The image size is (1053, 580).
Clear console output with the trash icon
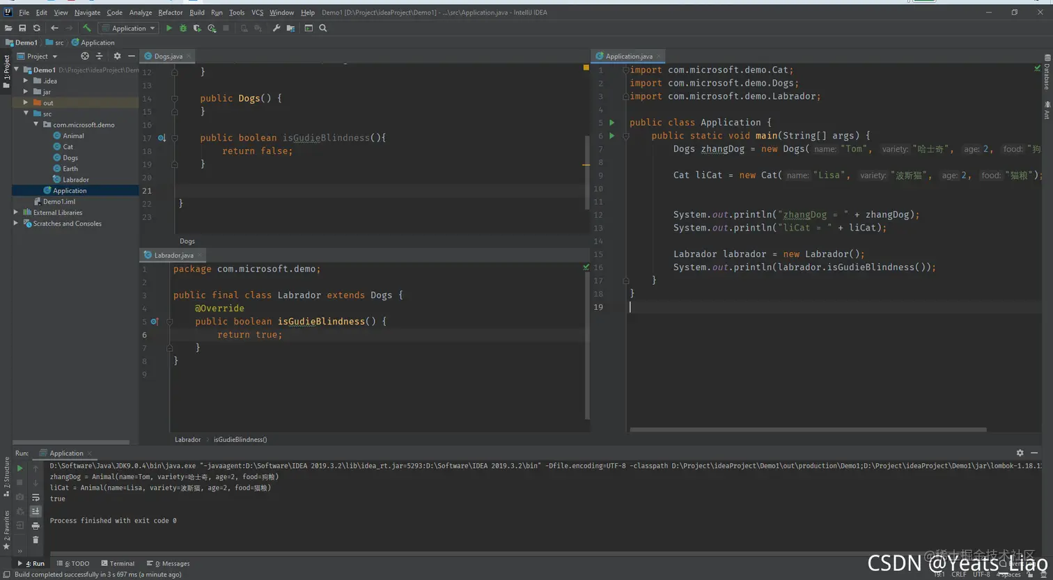[x=36, y=540]
